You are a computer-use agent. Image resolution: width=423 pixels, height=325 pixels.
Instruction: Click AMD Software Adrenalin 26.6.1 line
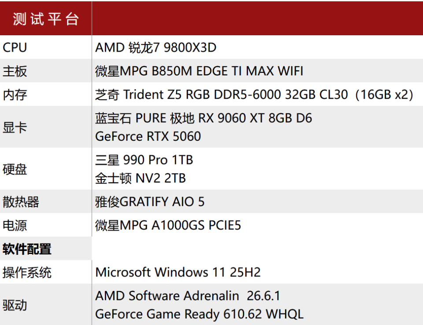point(188,295)
